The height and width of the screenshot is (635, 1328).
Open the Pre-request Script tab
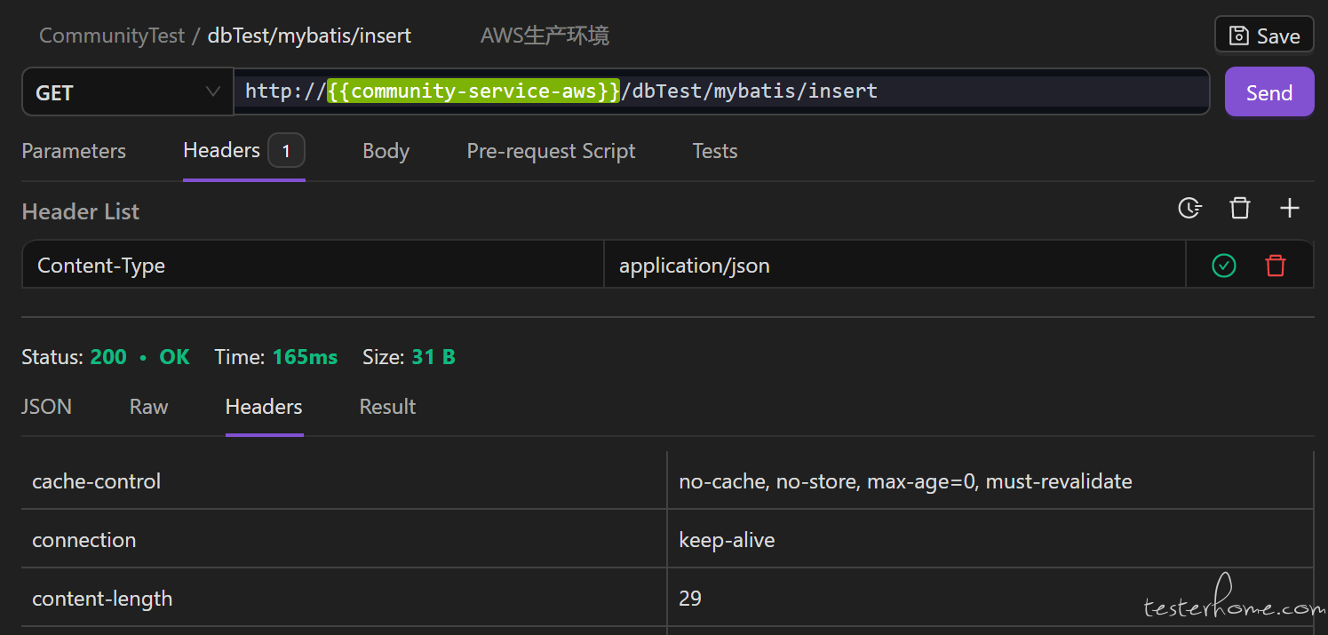(551, 151)
